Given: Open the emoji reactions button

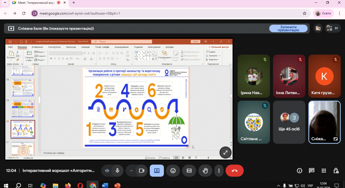Looking at the screenshot, I should pyautogui.click(x=173, y=170).
